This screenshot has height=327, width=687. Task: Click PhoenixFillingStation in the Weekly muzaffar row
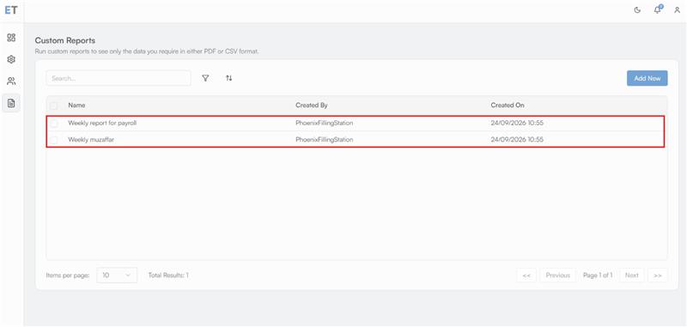tap(325, 140)
